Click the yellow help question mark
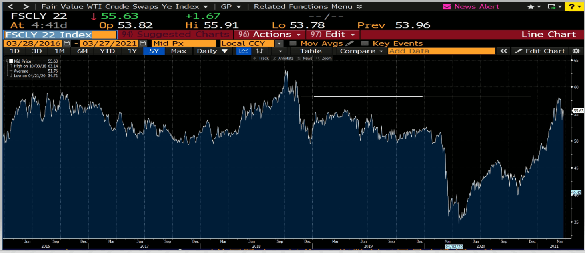The width and height of the screenshot is (585, 253). coord(572,7)
